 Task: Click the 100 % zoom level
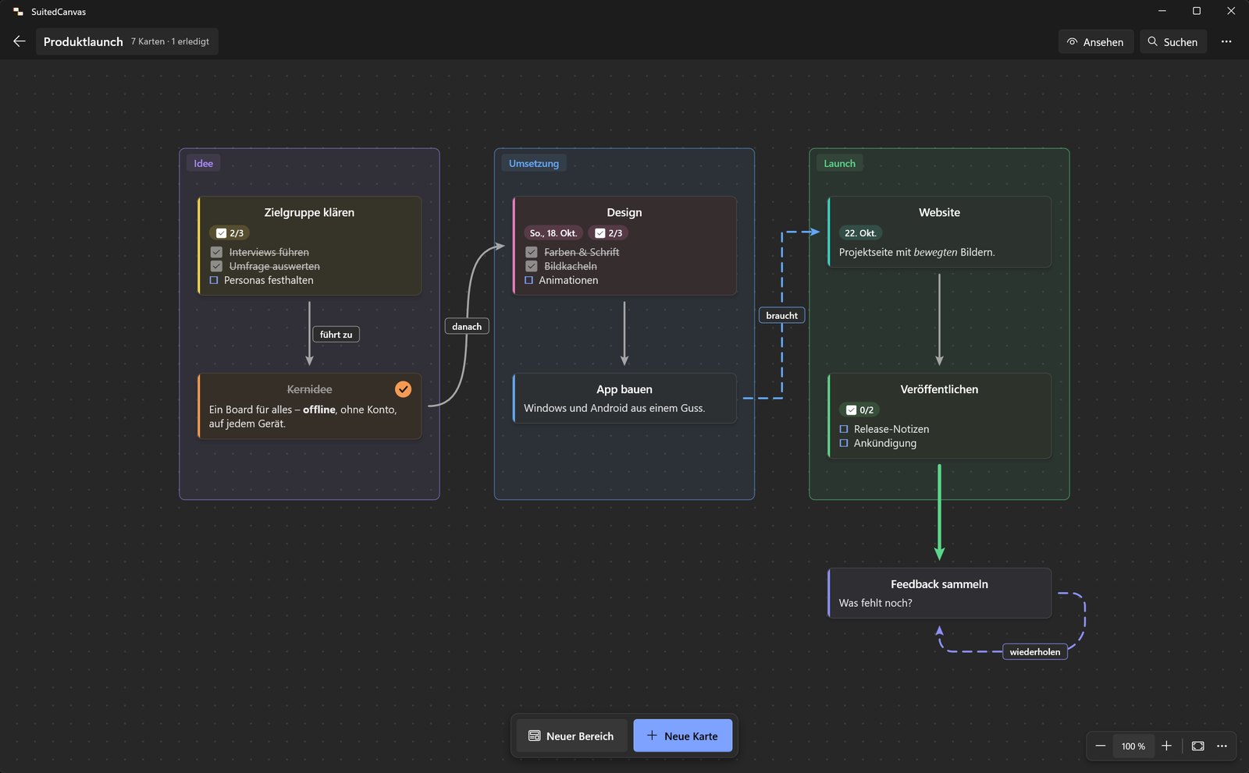click(1133, 746)
